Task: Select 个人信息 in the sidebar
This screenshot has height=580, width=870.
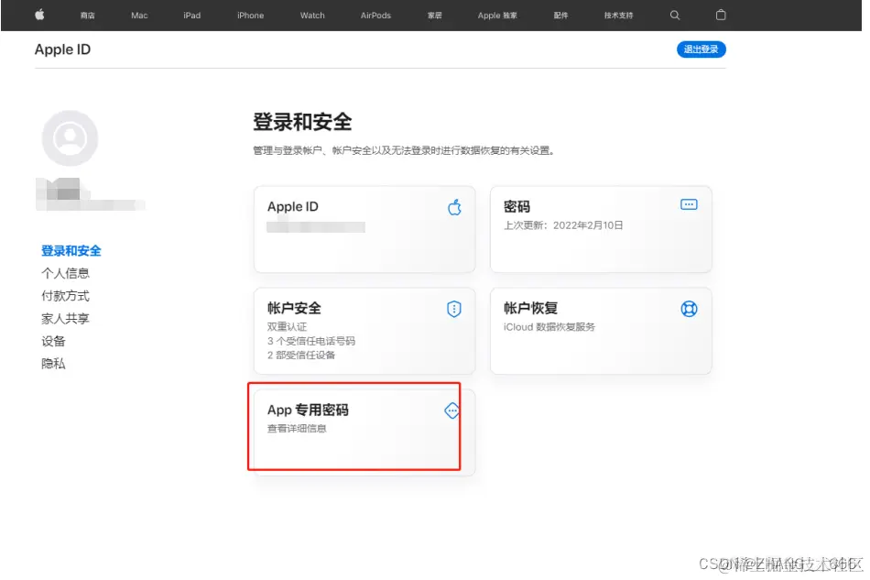Action: point(65,273)
